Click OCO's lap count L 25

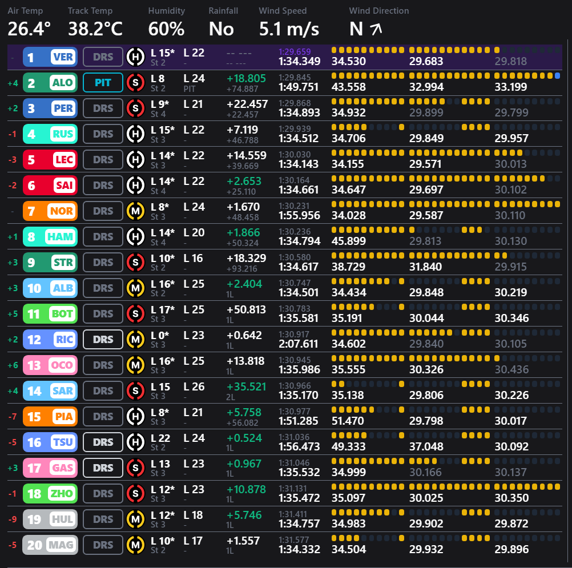pyautogui.click(x=194, y=361)
